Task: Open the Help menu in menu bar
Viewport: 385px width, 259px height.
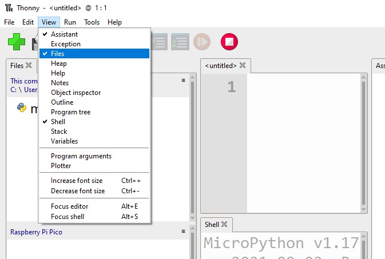Action: 114,22
